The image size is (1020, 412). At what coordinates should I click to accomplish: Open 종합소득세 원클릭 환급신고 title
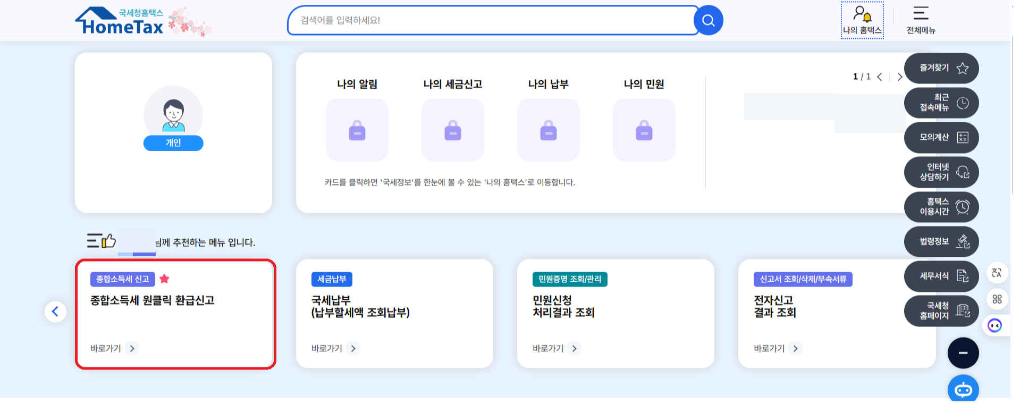(x=152, y=300)
